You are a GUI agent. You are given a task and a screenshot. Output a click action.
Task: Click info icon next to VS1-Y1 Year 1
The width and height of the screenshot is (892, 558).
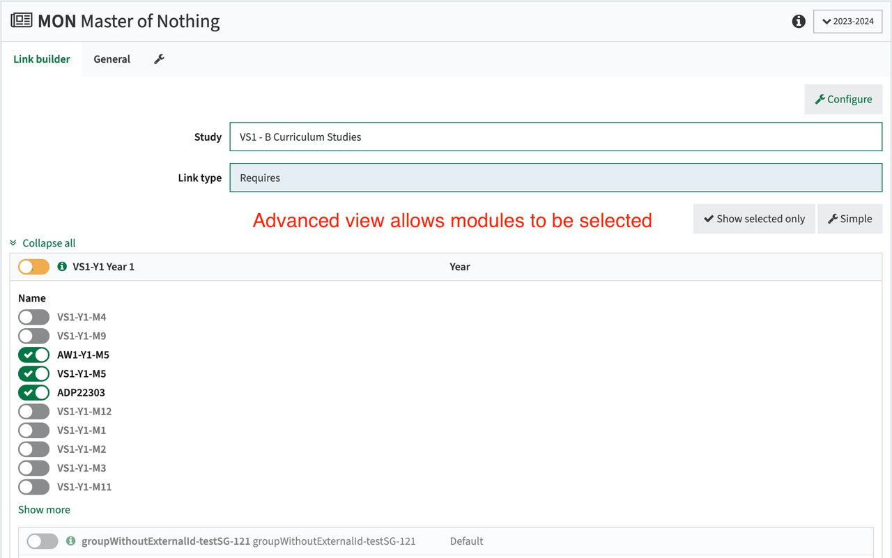62,266
